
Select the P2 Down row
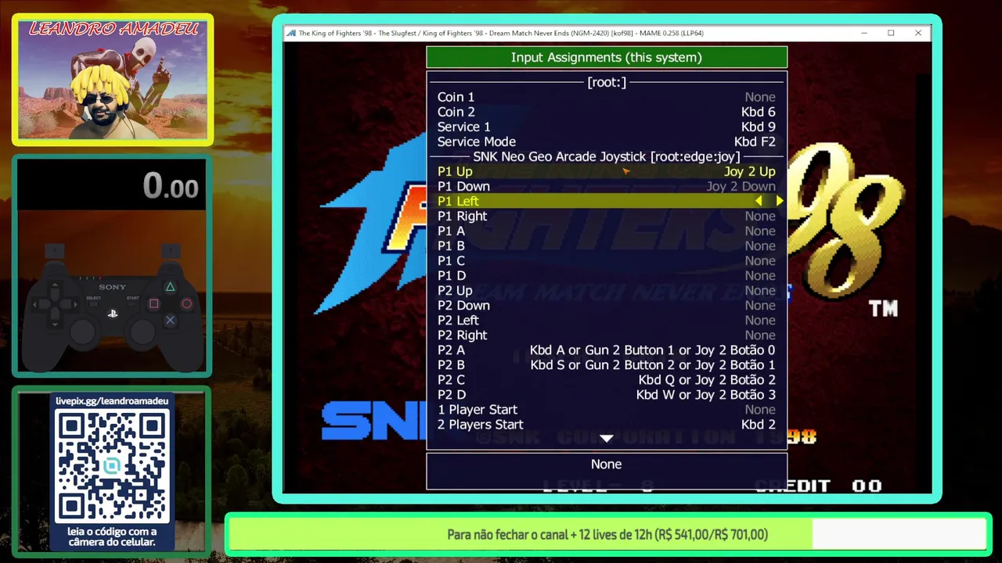point(607,305)
